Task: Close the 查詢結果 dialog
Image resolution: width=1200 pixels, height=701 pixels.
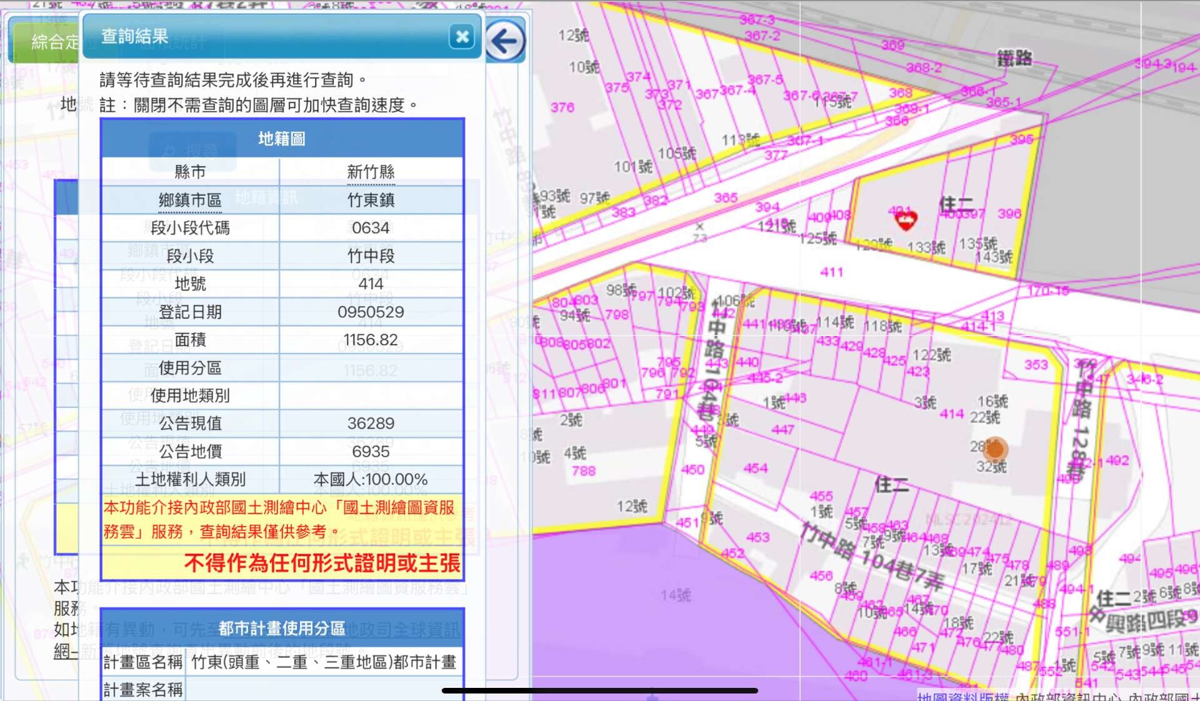Action: click(x=462, y=36)
